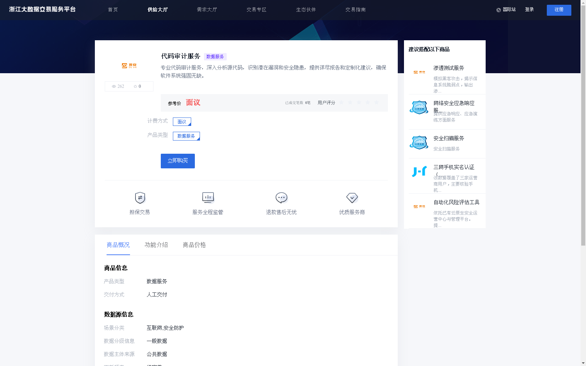This screenshot has width=586, height=366.
Task: Click the shield logo beside 安全扫描服务
Action: click(x=419, y=142)
